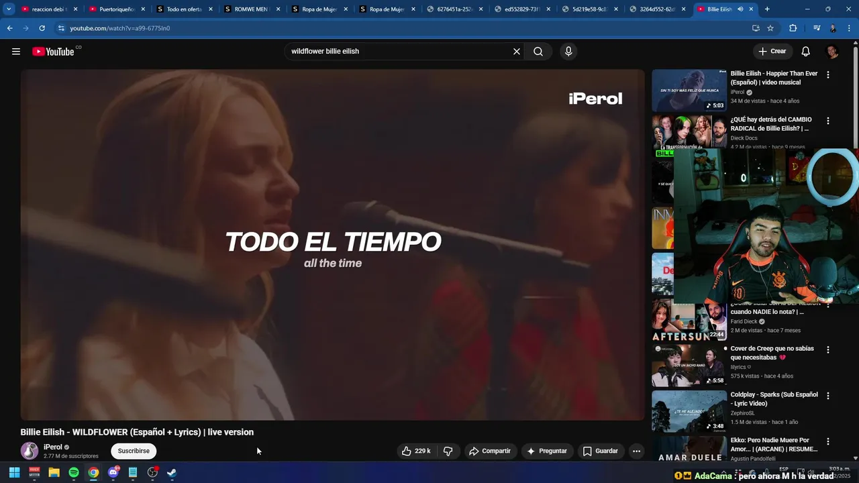This screenshot has width=859, height=483.
Task: Open Discord from the taskbar
Action: coord(113,472)
